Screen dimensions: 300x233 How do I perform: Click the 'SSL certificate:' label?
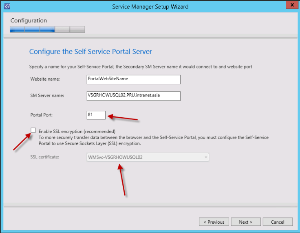pyautogui.click(x=44, y=157)
